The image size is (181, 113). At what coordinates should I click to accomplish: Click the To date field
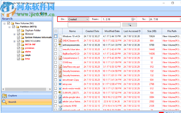pyautogui.click(x=165, y=19)
